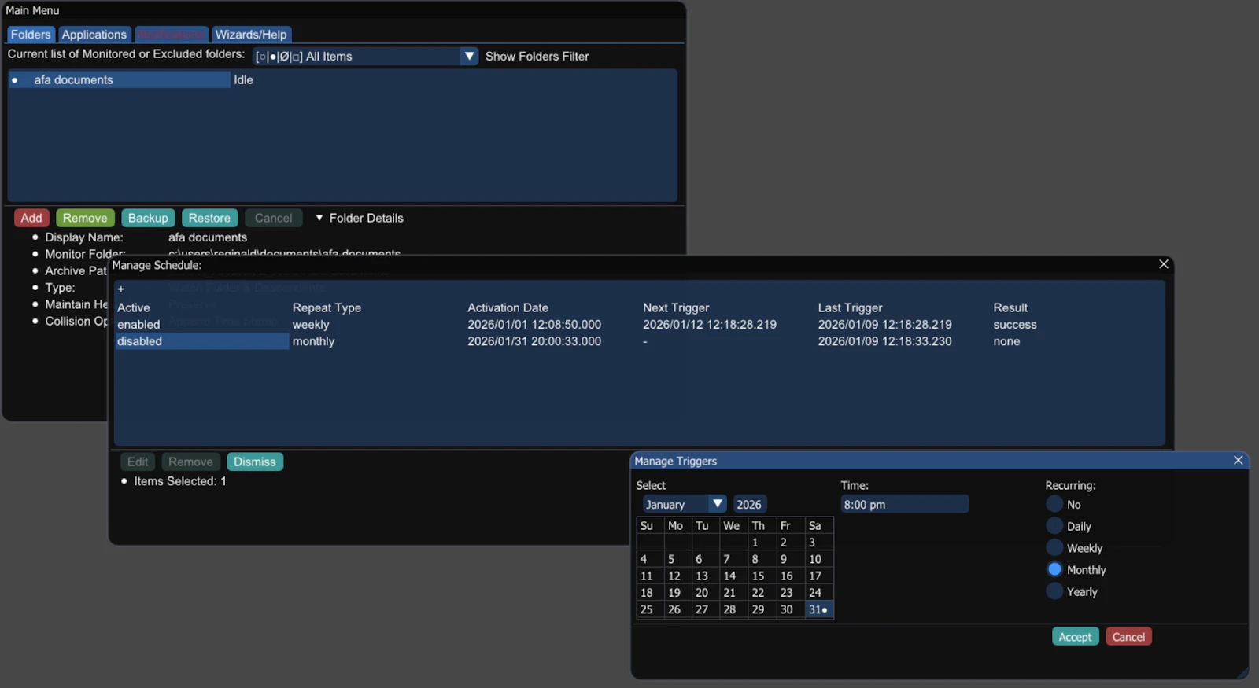Click the monthly repeat type cell

point(313,341)
